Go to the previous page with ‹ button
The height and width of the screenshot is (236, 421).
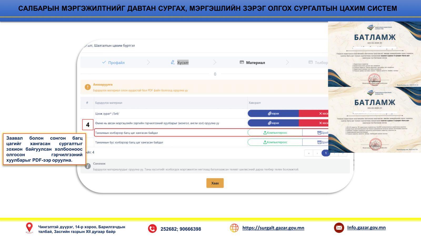pos(317,153)
